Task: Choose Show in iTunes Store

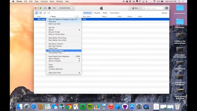Action: tap(64, 34)
